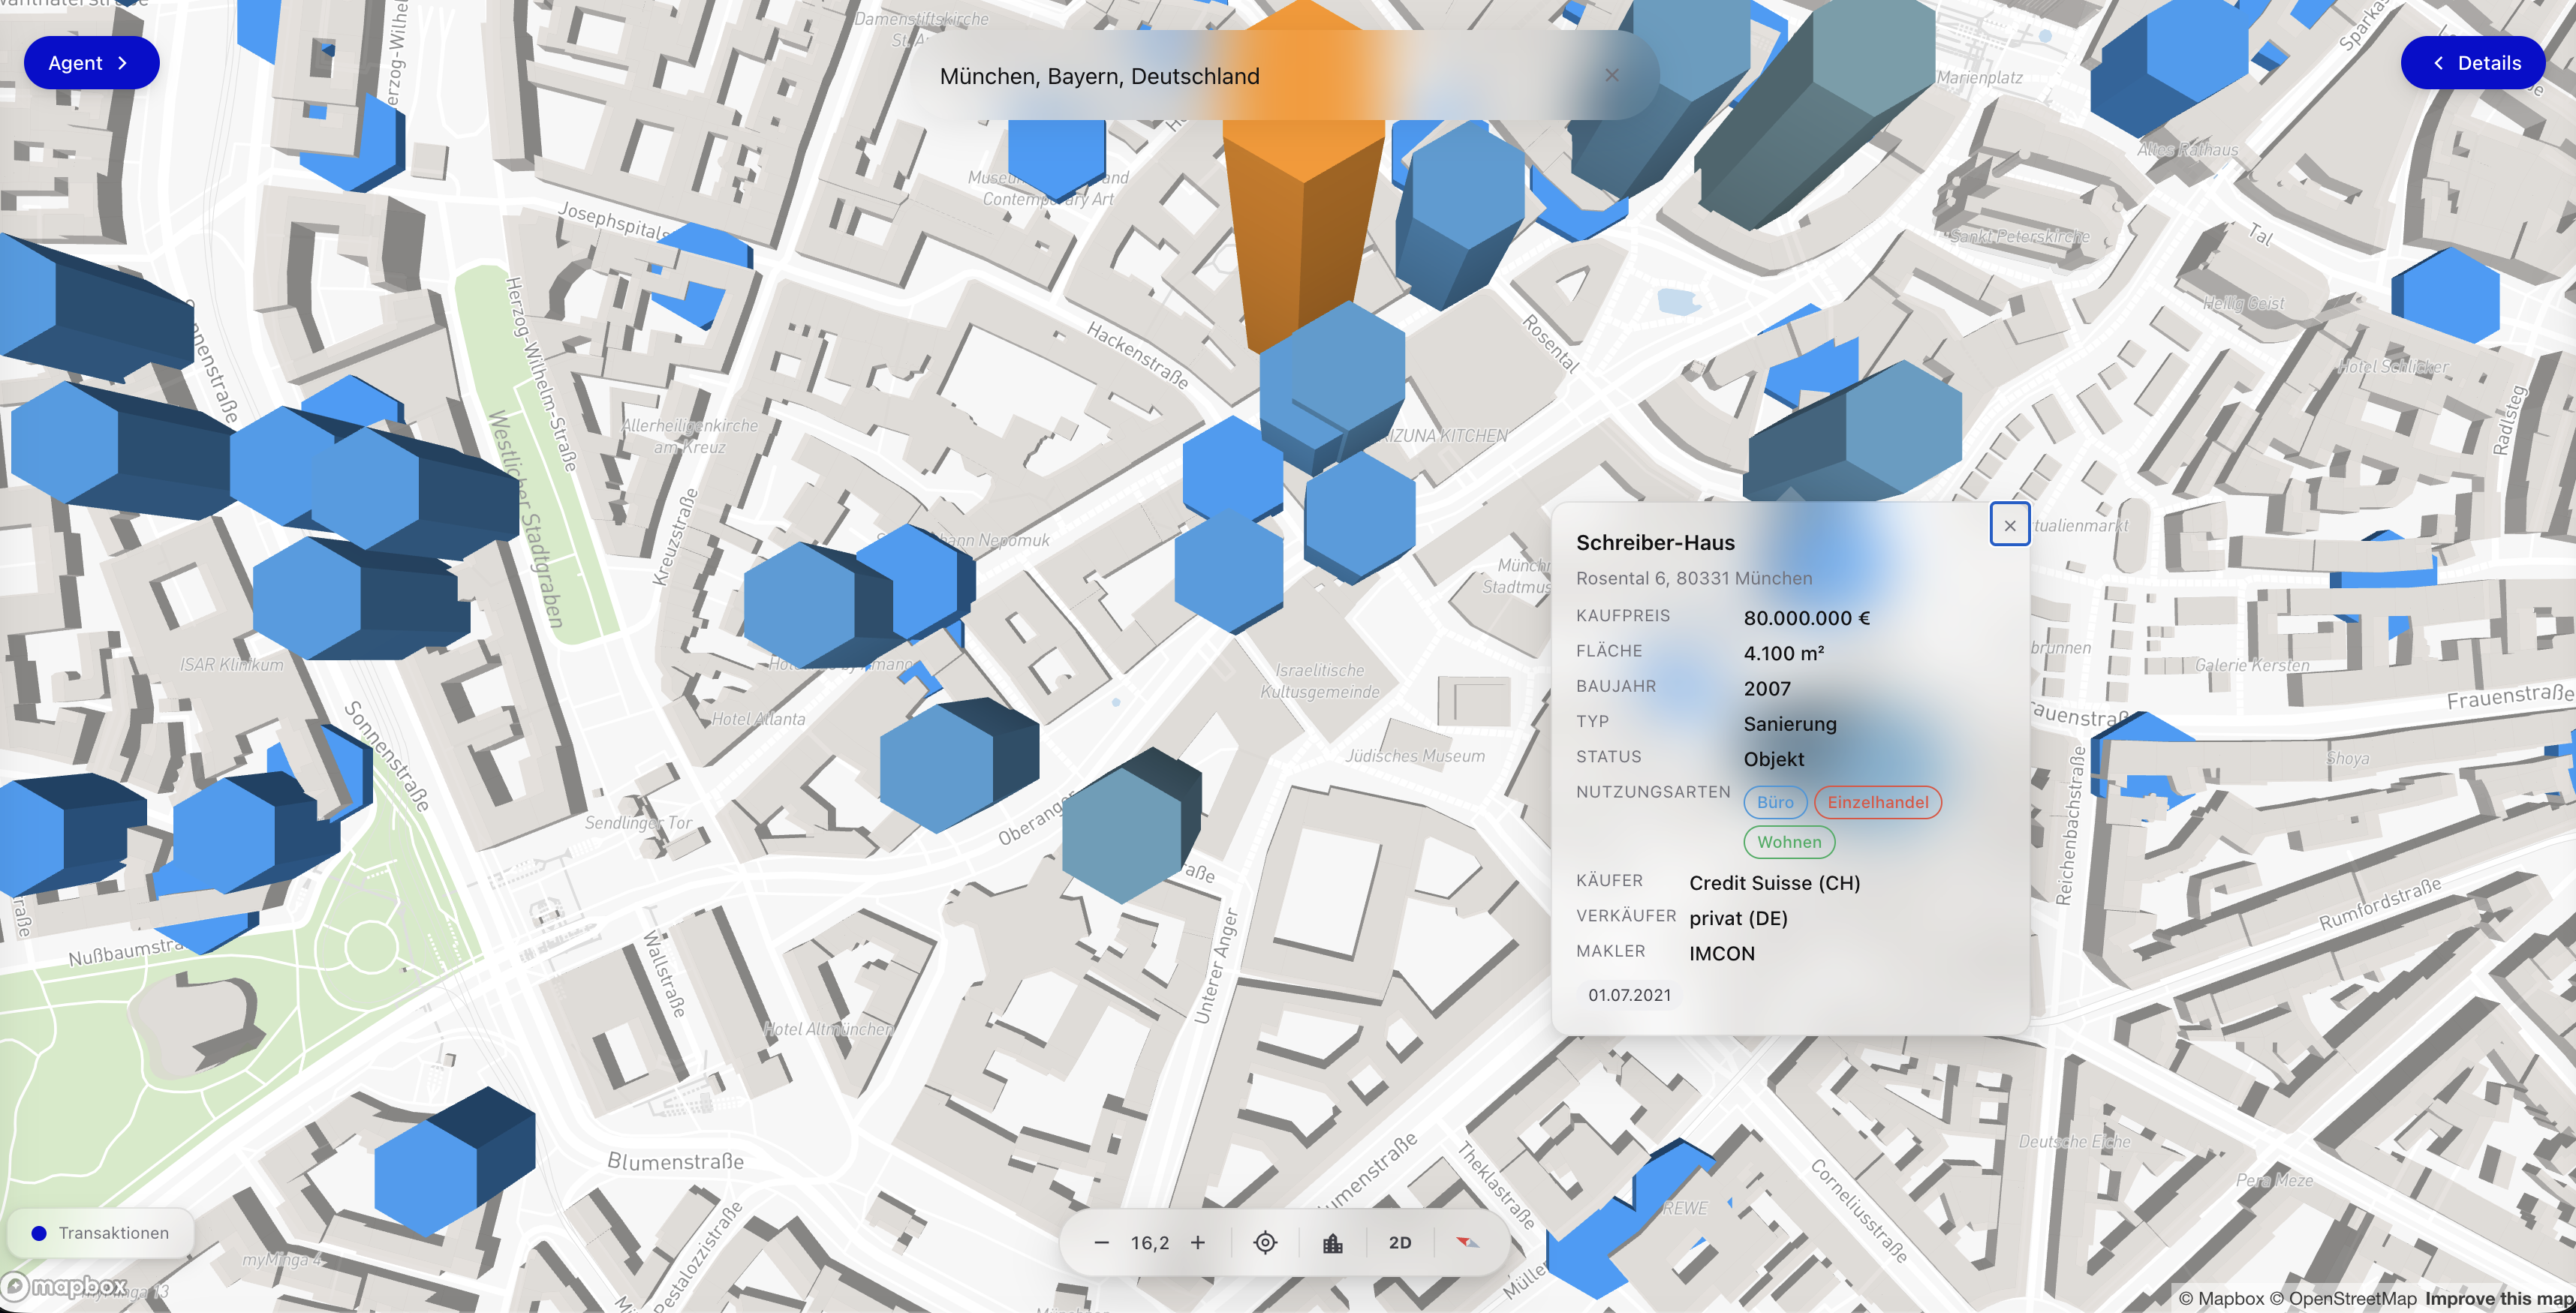Click the Sendlinger Tor map label
Image resolution: width=2576 pixels, height=1313 pixels.
pos(638,822)
